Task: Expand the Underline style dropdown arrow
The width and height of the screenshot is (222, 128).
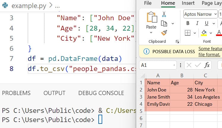Action: coord(214,23)
